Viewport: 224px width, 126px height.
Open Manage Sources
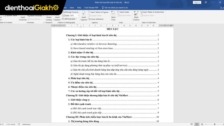tap(71, 12)
